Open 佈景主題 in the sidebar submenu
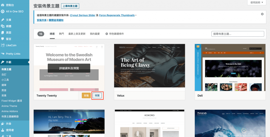 click(7, 69)
